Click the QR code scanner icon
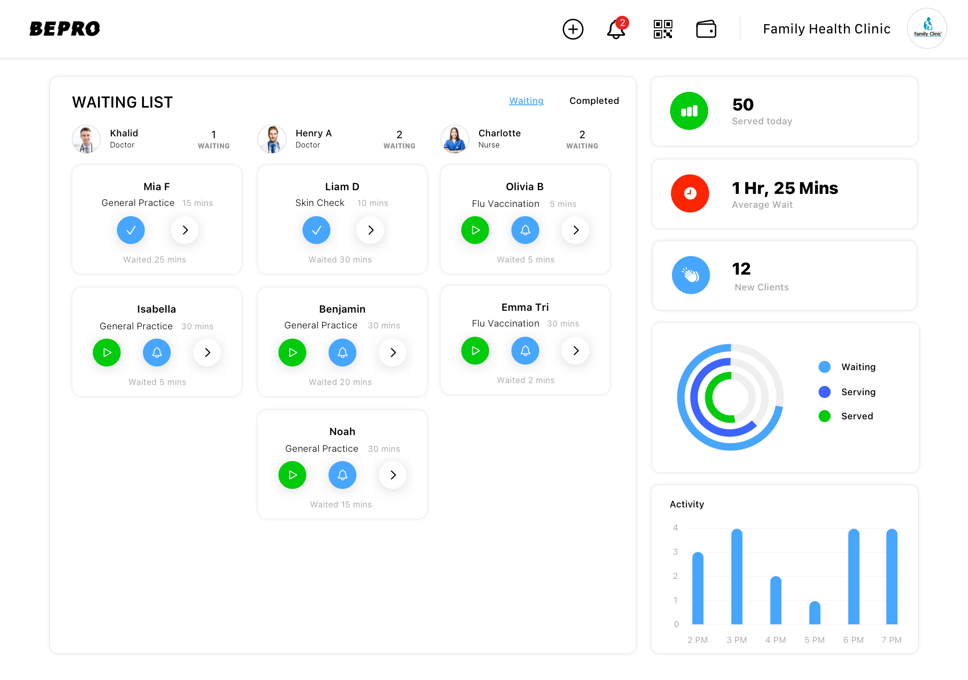The height and width of the screenshot is (680, 968). pos(663,29)
